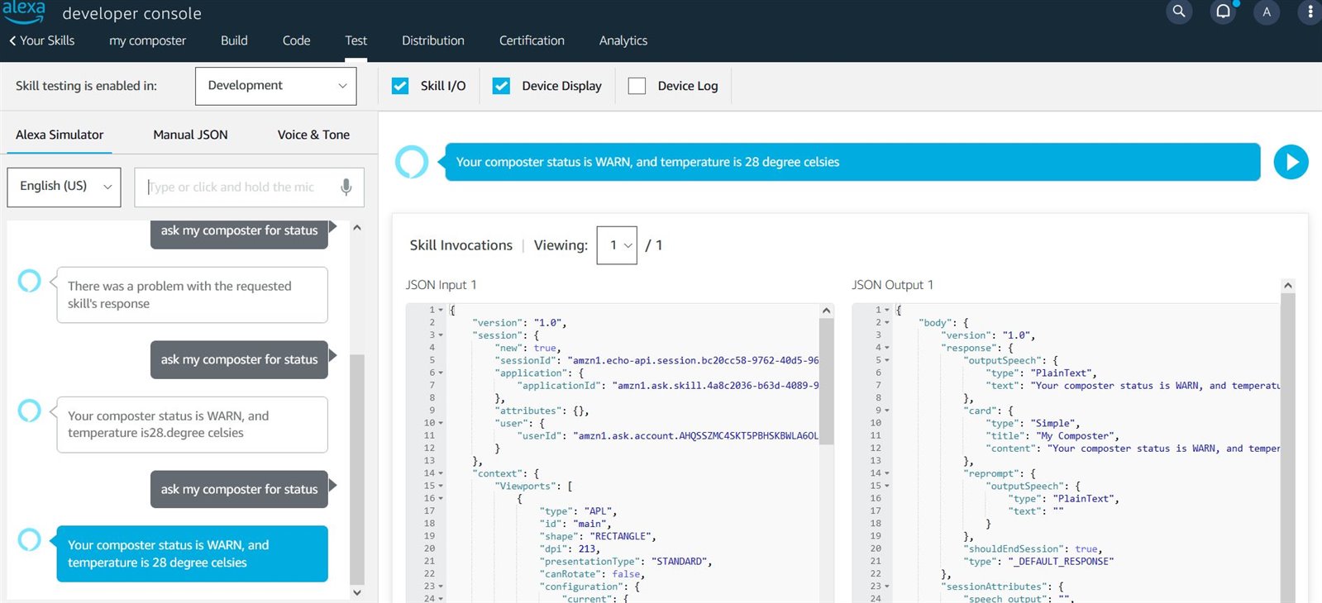Click the search magnifier icon

click(1179, 12)
